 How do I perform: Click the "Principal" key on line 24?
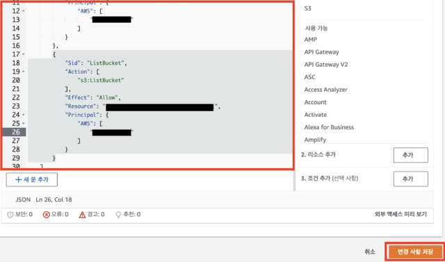coord(82,115)
